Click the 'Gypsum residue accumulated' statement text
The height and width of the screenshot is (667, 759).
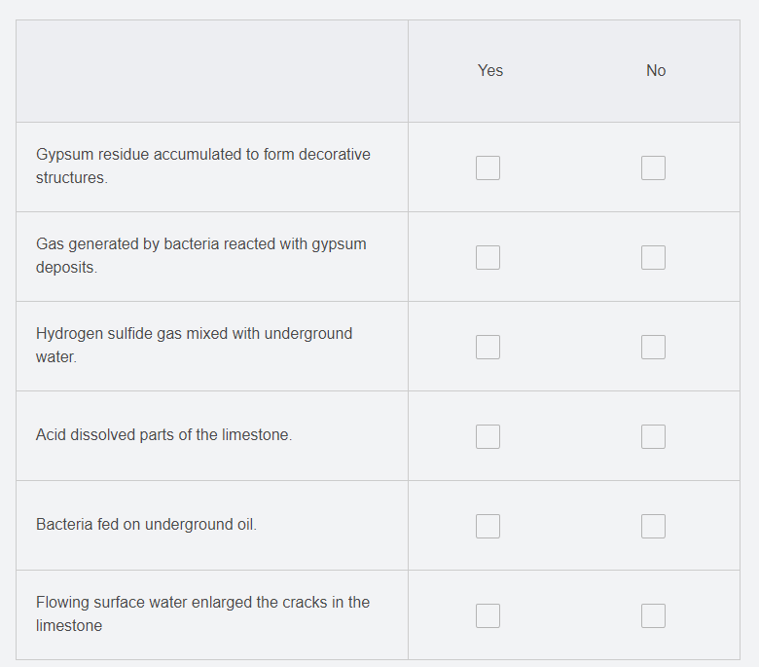[202, 166]
